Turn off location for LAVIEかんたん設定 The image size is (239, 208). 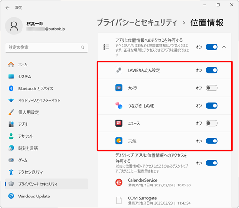[212, 70]
